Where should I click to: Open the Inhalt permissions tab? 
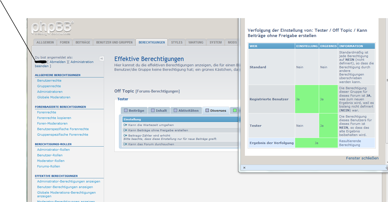click(159, 111)
